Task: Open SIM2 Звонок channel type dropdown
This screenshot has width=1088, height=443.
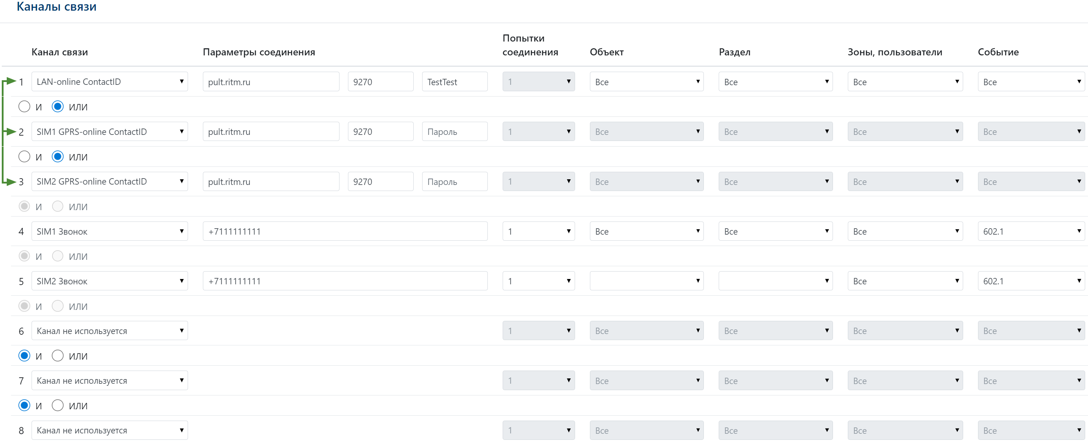Action: click(109, 281)
